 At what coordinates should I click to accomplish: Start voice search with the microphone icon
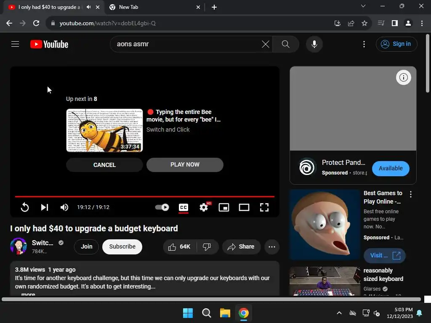(x=314, y=44)
